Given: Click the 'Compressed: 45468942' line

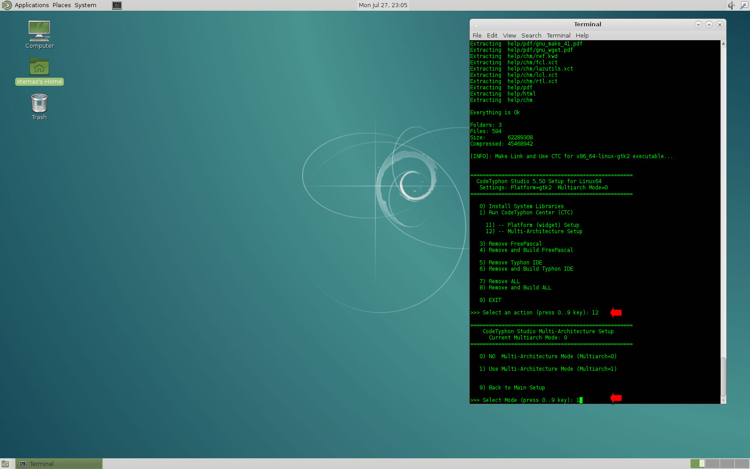Looking at the screenshot, I should coord(501,144).
